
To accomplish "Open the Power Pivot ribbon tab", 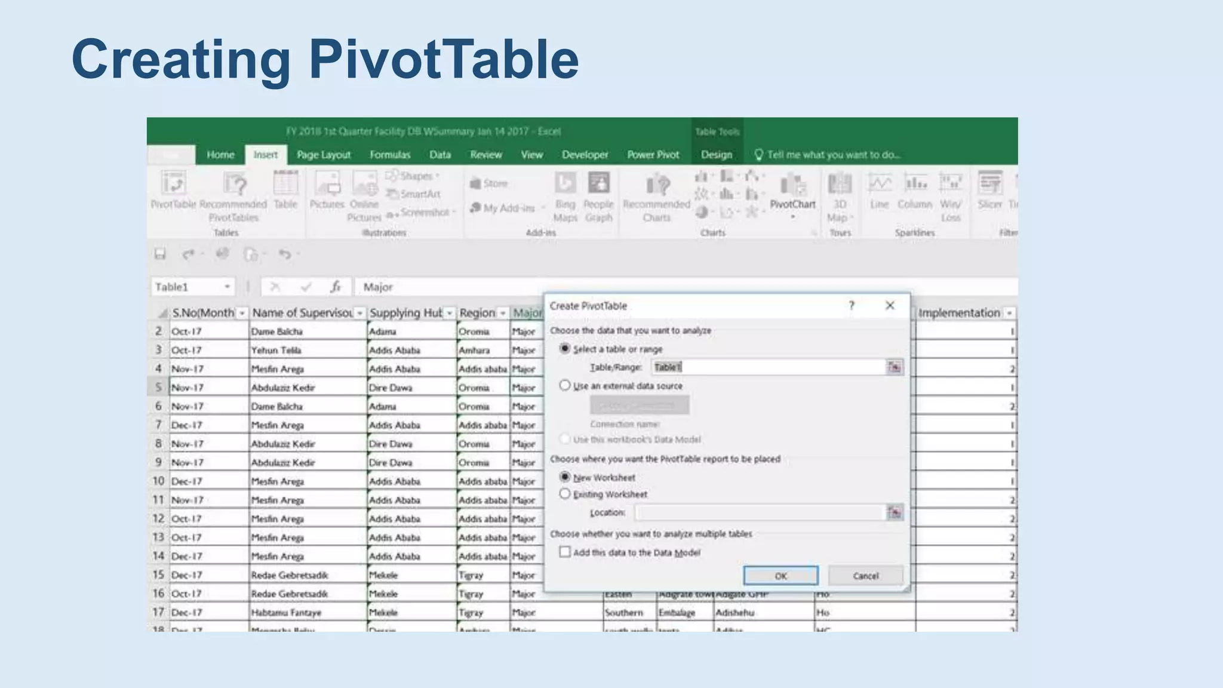I will (653, 155).
